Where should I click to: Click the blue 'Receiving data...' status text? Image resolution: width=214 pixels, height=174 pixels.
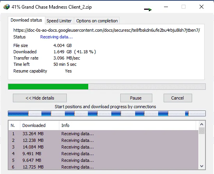pos(56,37)
